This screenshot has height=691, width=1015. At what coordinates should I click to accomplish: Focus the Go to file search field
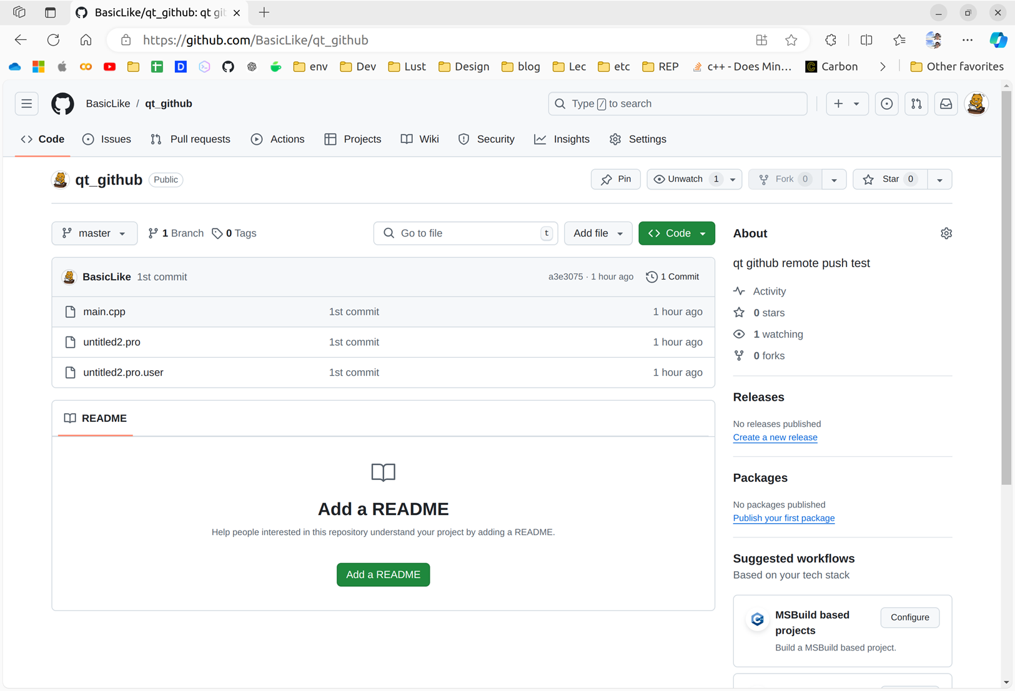click(466, 233)
